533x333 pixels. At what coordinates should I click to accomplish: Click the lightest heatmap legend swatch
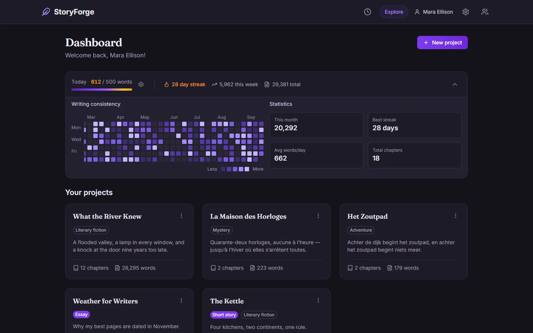coord(247,169)
